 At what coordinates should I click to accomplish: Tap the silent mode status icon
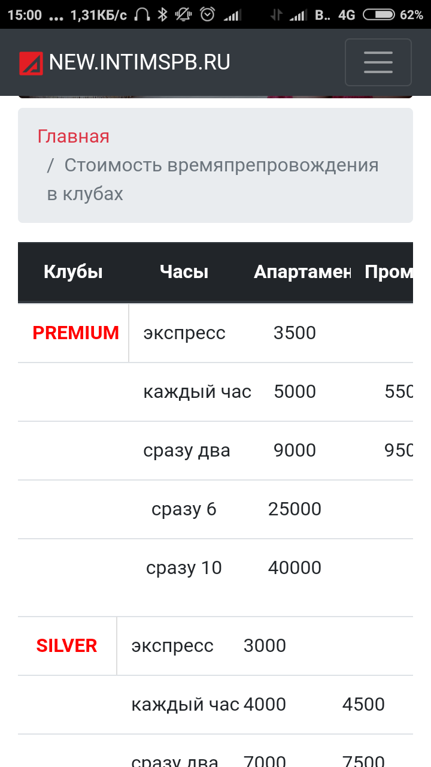tap(184, 14)
